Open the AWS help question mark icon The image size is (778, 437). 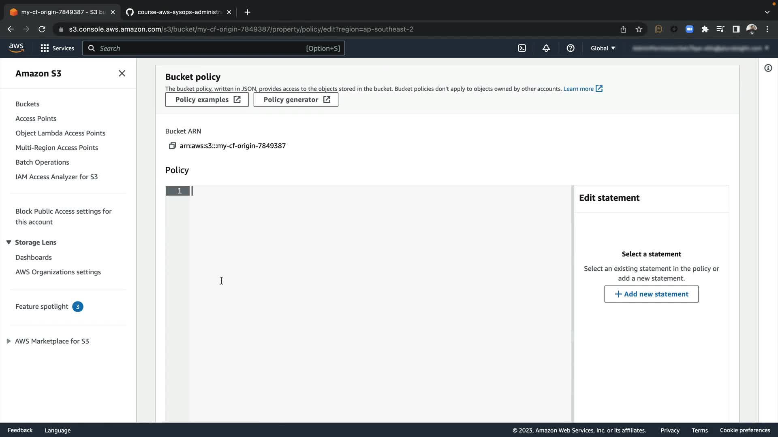coord(571,48)
